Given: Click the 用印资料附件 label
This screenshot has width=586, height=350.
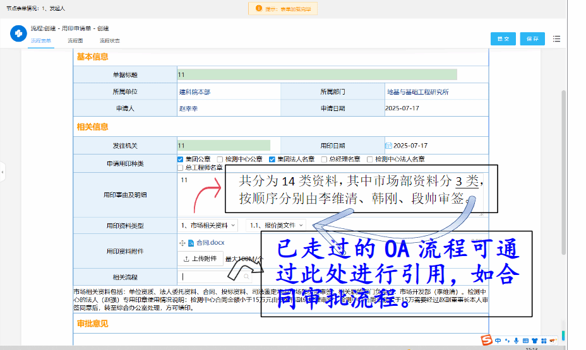Looking at the screenshot, I should click(x=125, y=251).
